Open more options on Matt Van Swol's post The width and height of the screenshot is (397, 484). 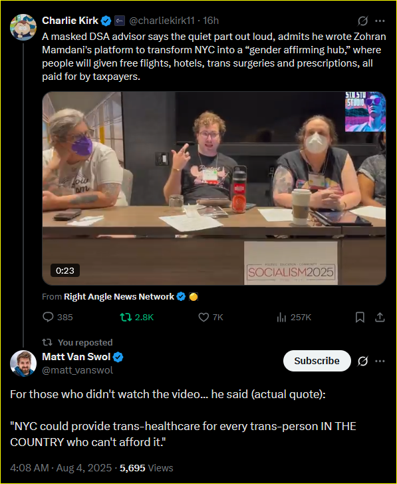380,361
